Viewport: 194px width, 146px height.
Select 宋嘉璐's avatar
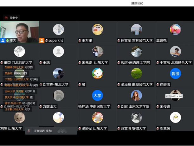[97, 51]
